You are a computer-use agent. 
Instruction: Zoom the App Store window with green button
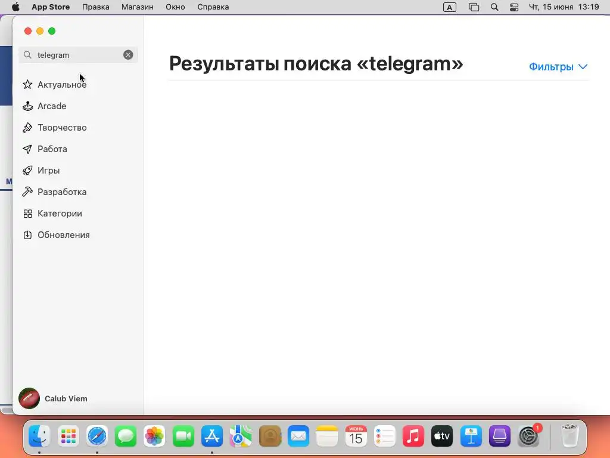point(52,31)
